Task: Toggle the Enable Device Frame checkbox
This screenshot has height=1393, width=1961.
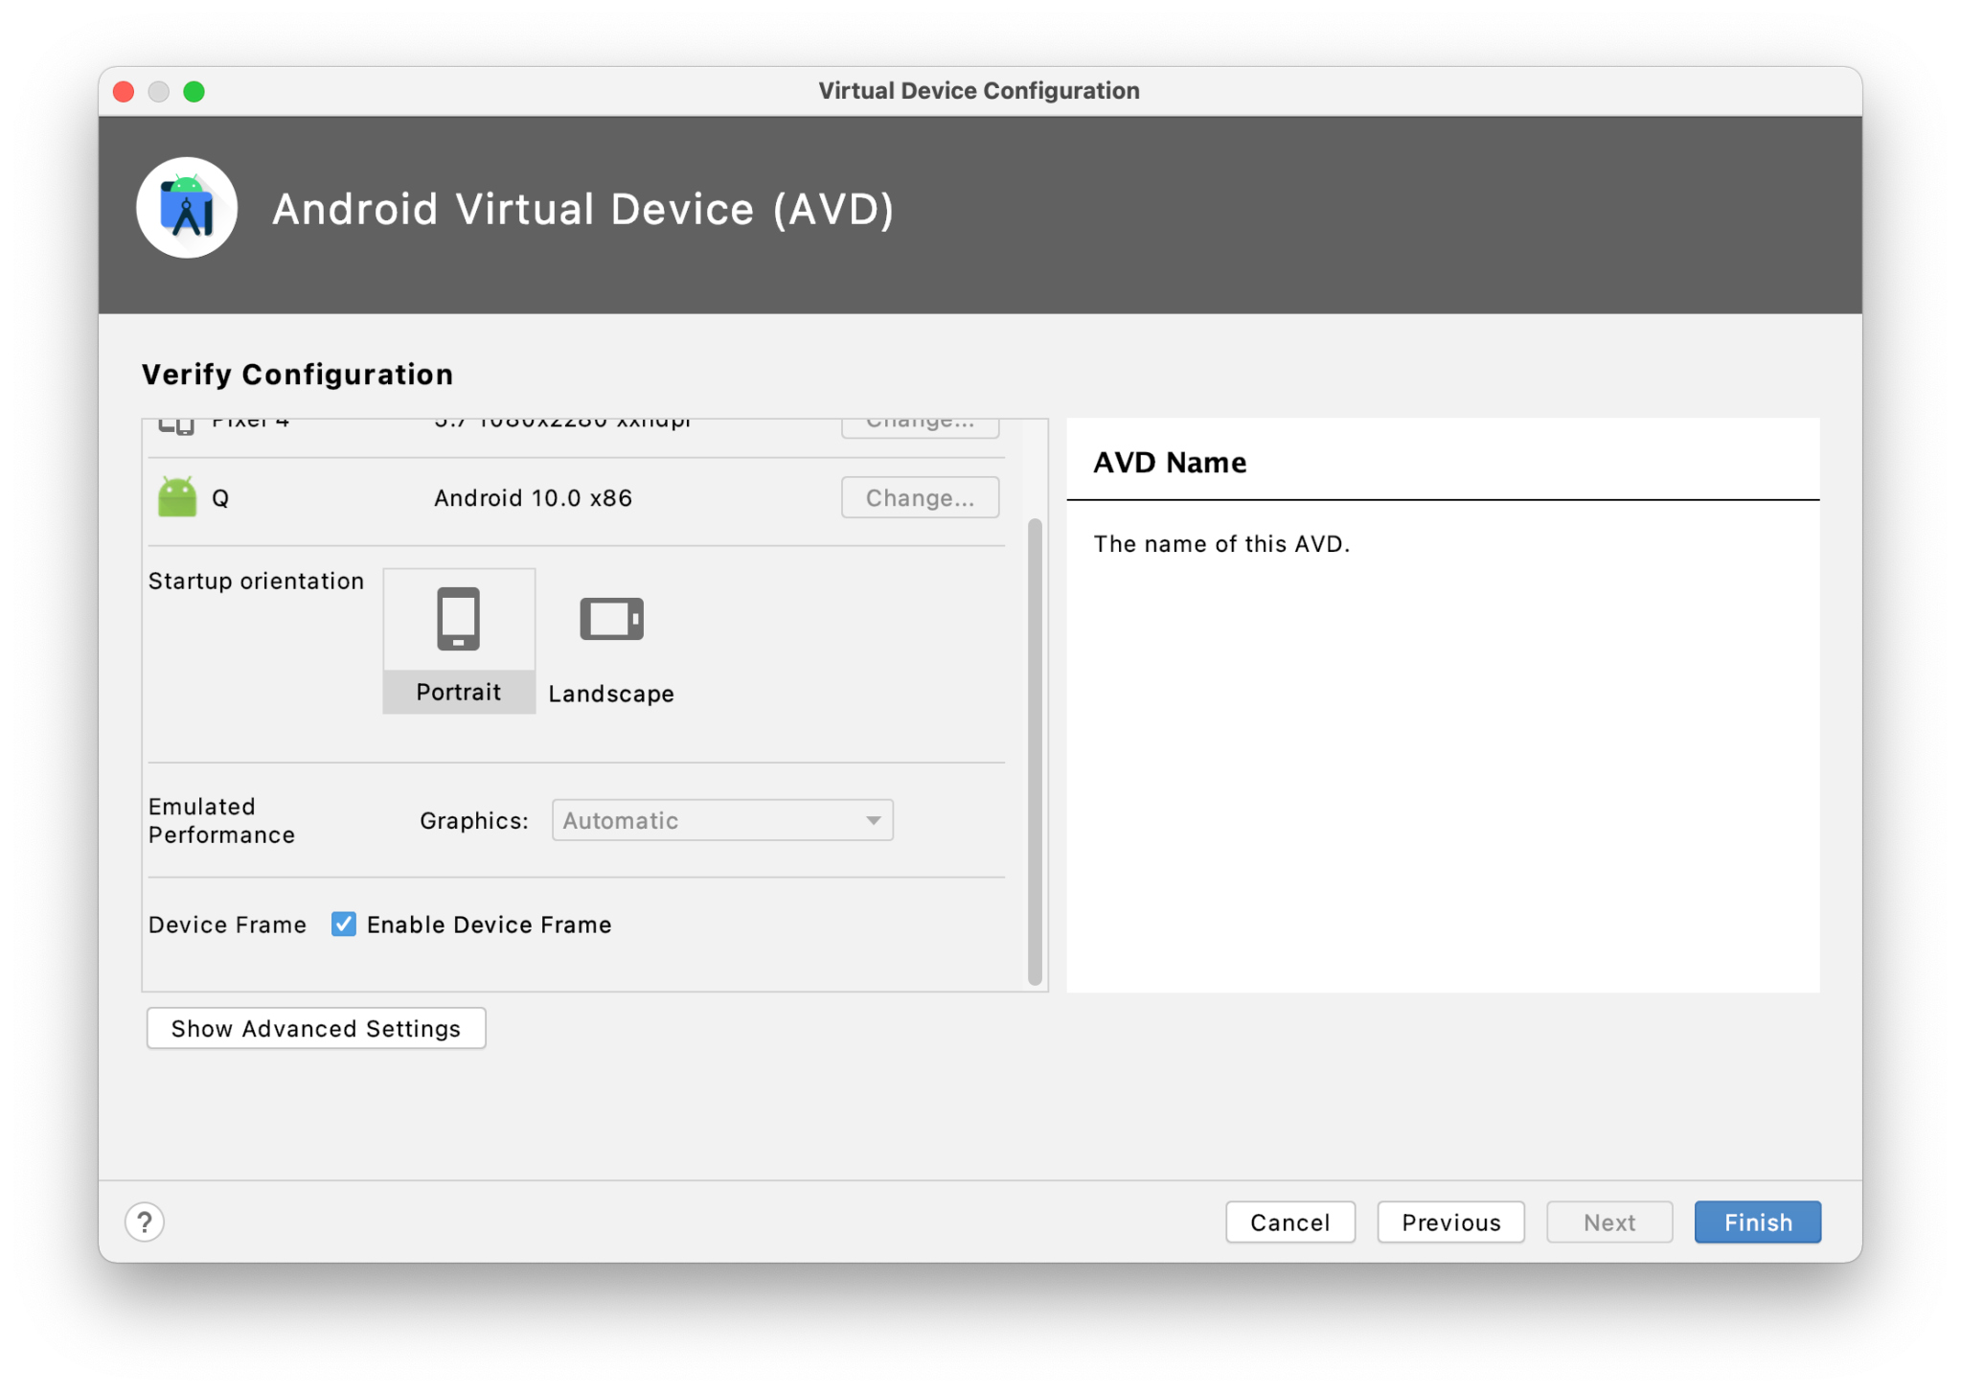Action: point(344,925)
